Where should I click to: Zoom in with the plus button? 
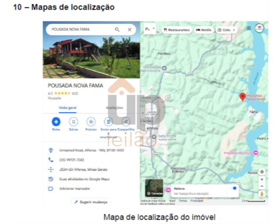point(262,179)
